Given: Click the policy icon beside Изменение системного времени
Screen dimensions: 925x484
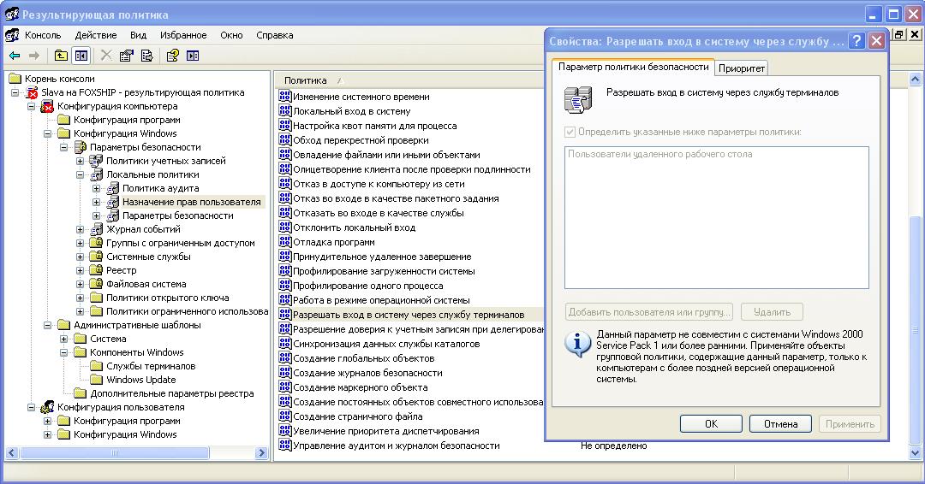Looking at the screenshot, I should pyautogui.click(x=285, y=96).
